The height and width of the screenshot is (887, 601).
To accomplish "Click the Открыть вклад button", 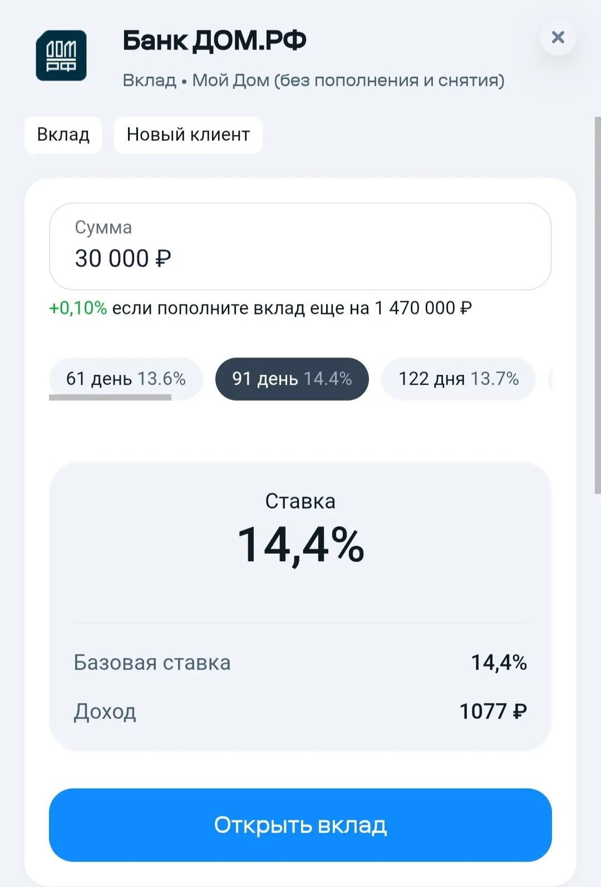I will (300, 825).
